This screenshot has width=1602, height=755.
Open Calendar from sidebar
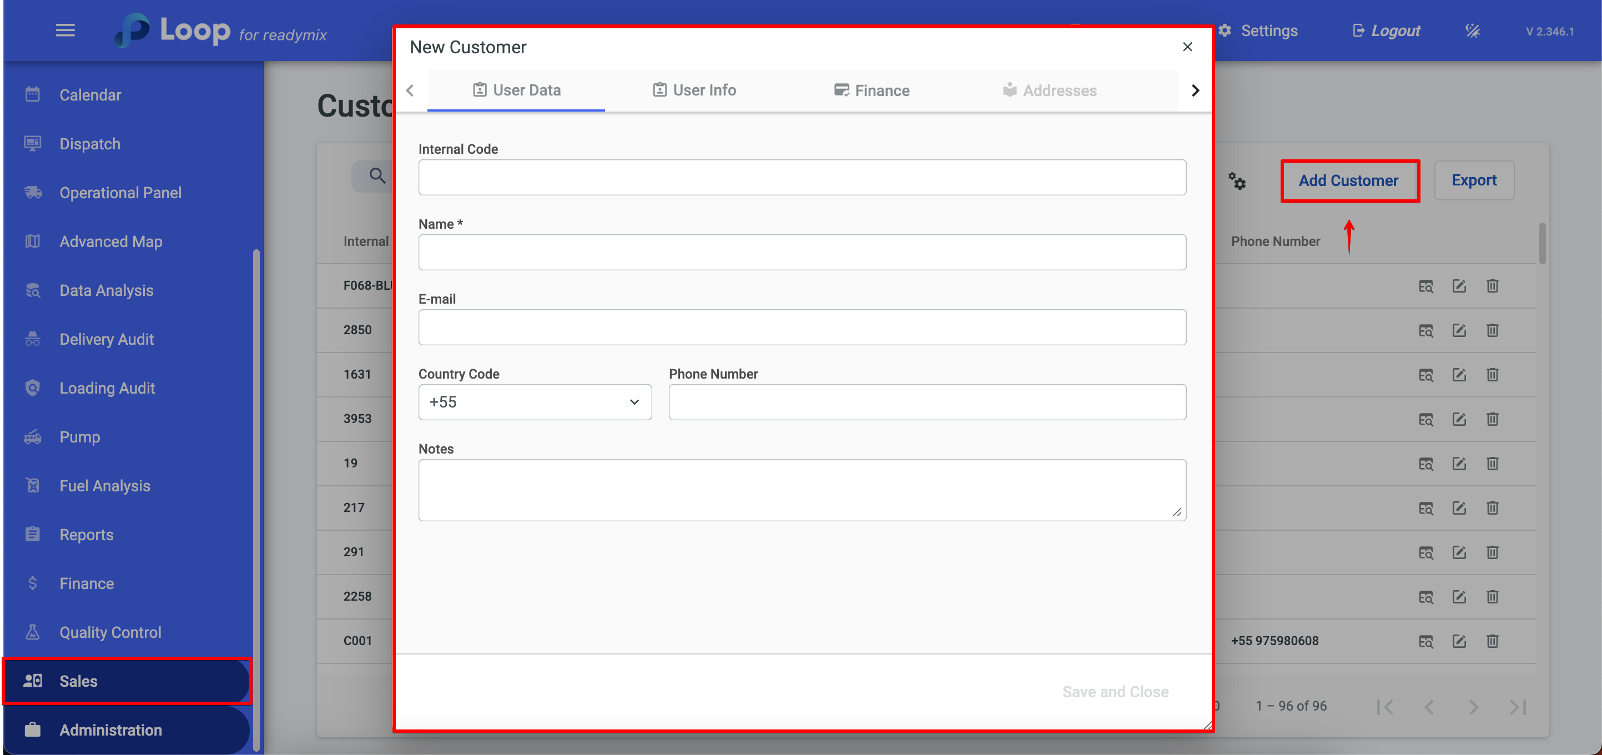click(90, 94)
